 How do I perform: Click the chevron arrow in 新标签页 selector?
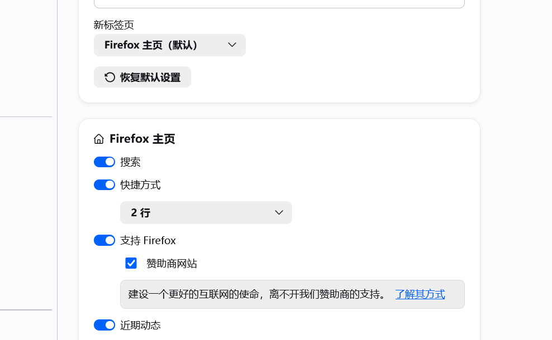232,45
